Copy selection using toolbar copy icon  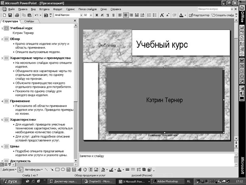(x=24, y=15)
